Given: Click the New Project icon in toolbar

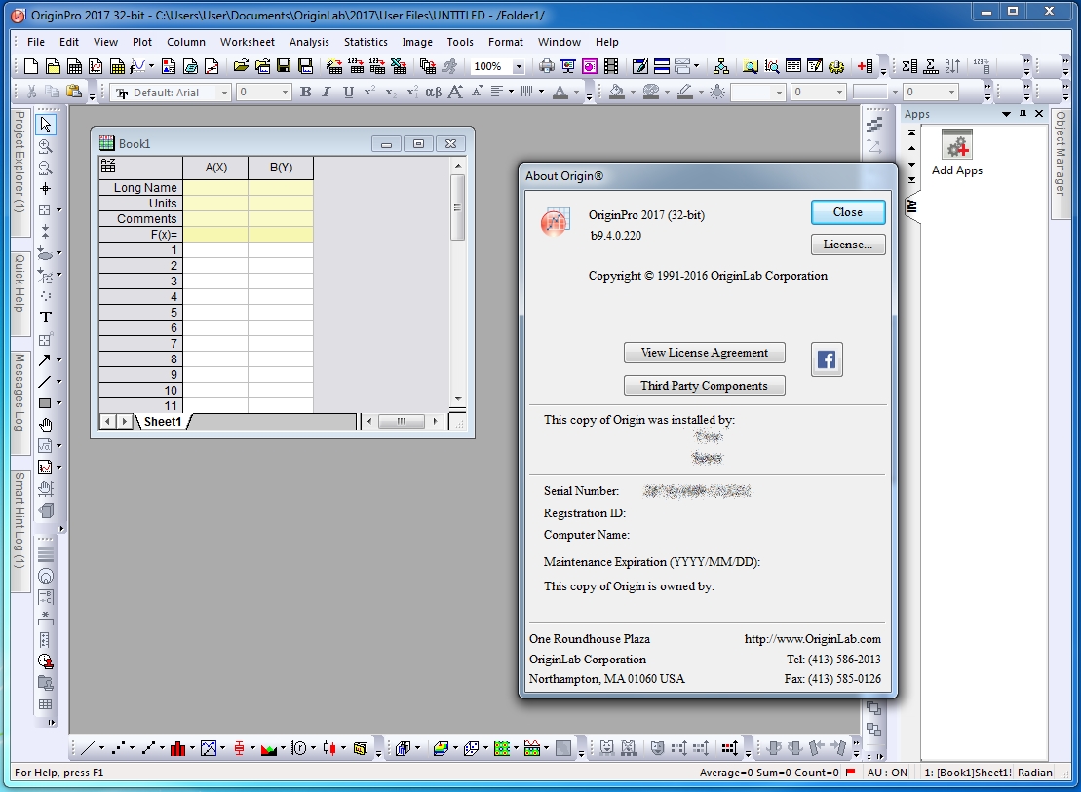Looking at the screenshot, I should (x=31, y=66).
